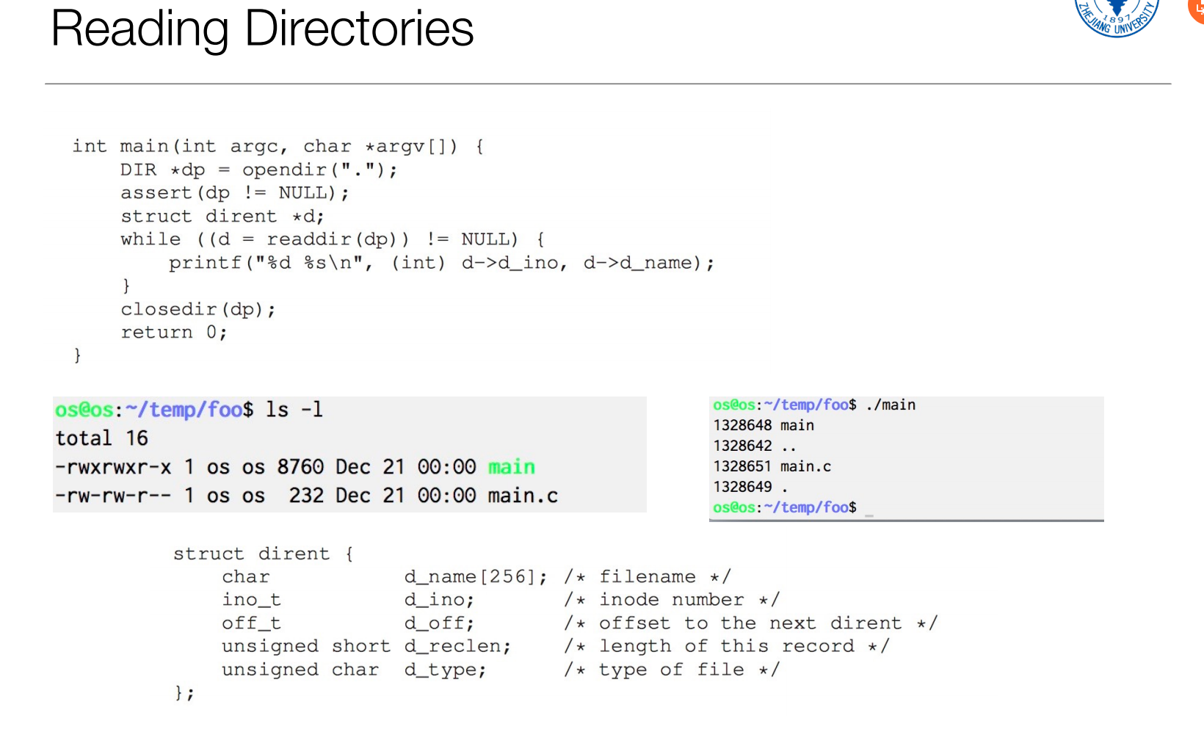Click the '1328642 ..' output line
1204x746 pixels.
tap(755, 446)
